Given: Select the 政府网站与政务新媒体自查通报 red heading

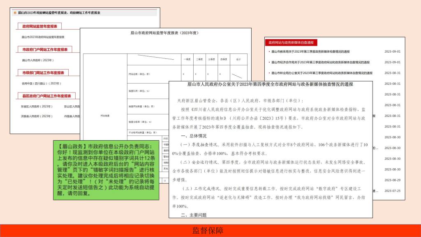Looking at the screenshot, I should pyautogui.click(x=291, y=42).
